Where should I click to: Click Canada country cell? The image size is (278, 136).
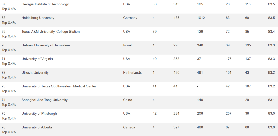click(x=129, y=127)
